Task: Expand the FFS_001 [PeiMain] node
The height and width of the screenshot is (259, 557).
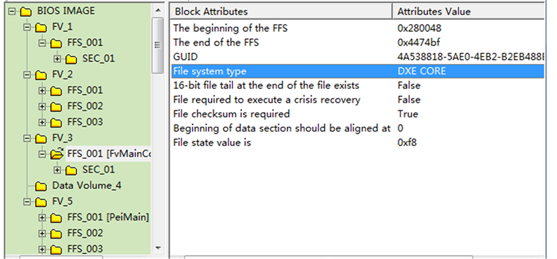Action: coord(42,217)
